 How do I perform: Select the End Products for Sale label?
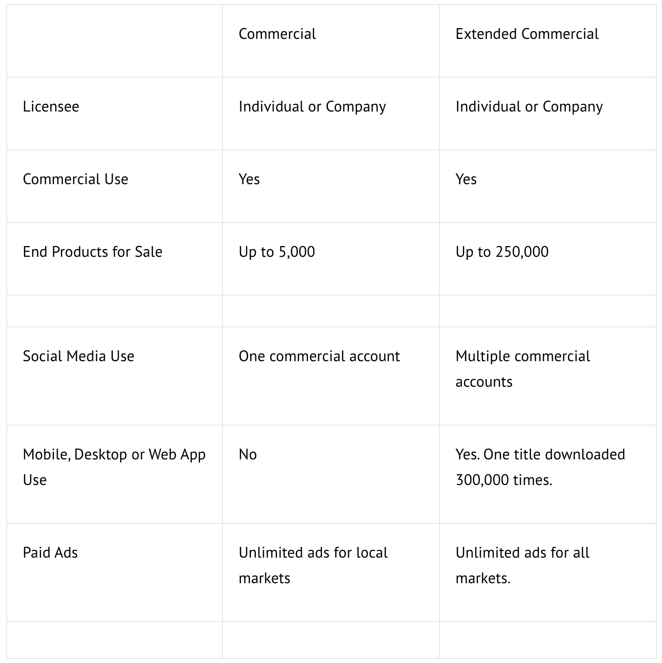pos(93,252)
